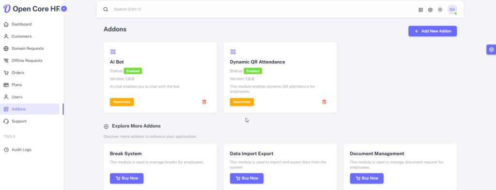
Task: Delete Dynamic QR Attendance via trash icon
Action: (324, 102)
